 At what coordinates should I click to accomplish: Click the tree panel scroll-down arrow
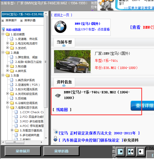[x=46, y=138]
